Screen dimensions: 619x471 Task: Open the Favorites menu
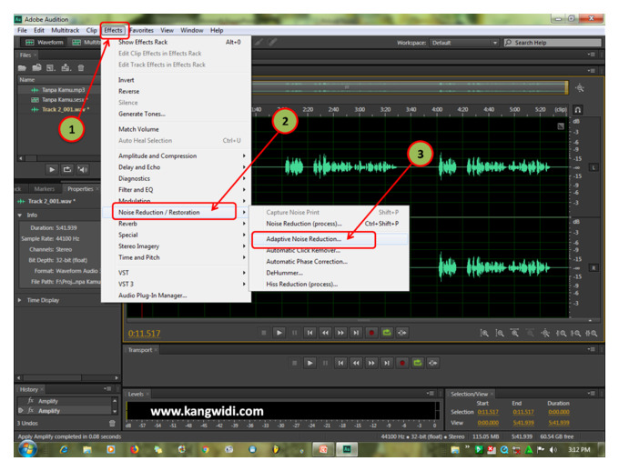pos(142,30)
